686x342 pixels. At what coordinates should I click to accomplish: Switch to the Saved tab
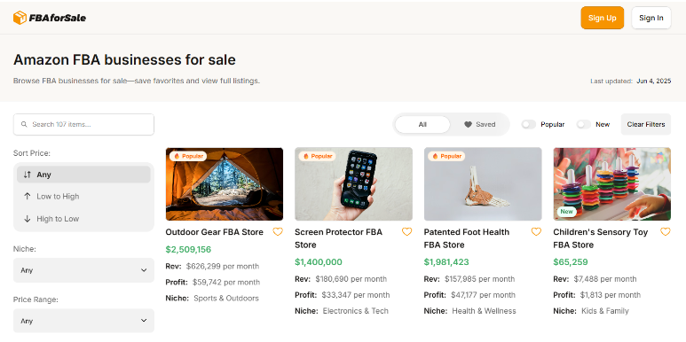coord(479,124)
